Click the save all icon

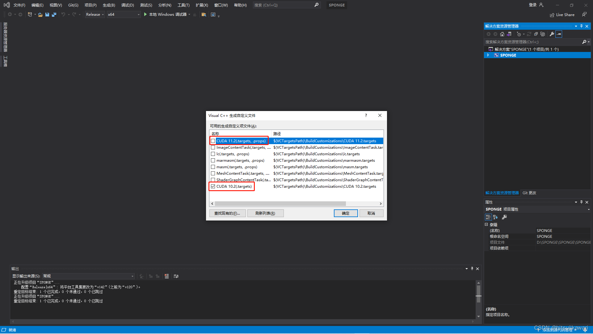[54, 15]
